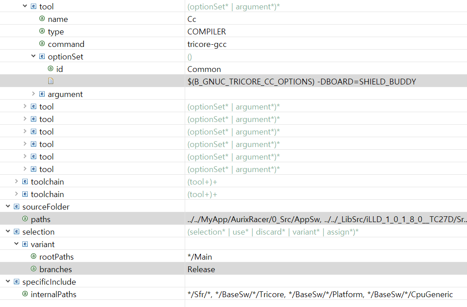Click the element icon beside variant
This screenshot has width=467, height=307.
coord(25,244)
